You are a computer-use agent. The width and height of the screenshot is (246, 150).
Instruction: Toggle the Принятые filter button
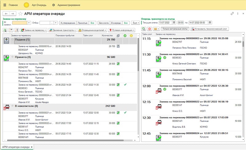(82, 23)
